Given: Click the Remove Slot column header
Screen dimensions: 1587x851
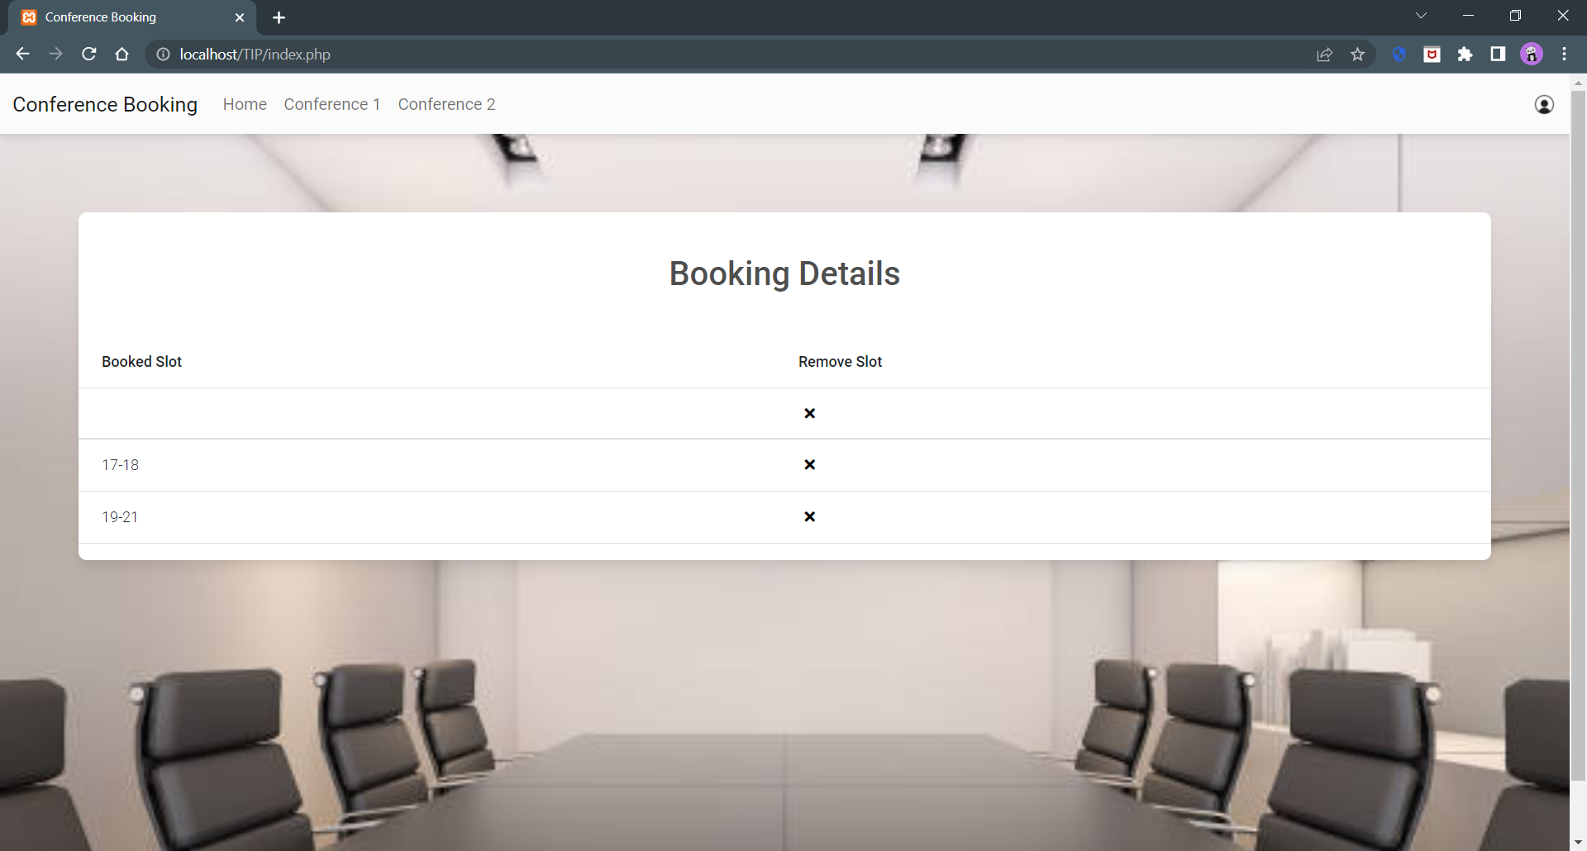Looking at the screenshot, I should coord(840,362).
